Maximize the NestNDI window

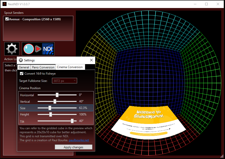[206, 4]
